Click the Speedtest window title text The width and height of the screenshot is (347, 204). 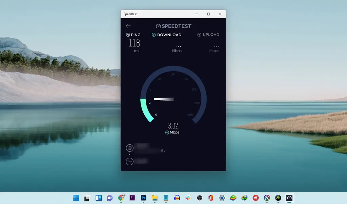130,14
